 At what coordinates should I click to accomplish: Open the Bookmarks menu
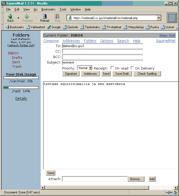point(49,9)
